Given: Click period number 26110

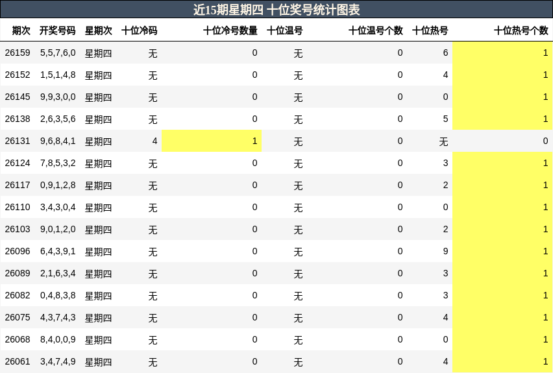Looking at the screenshot, I should point(18,208).
